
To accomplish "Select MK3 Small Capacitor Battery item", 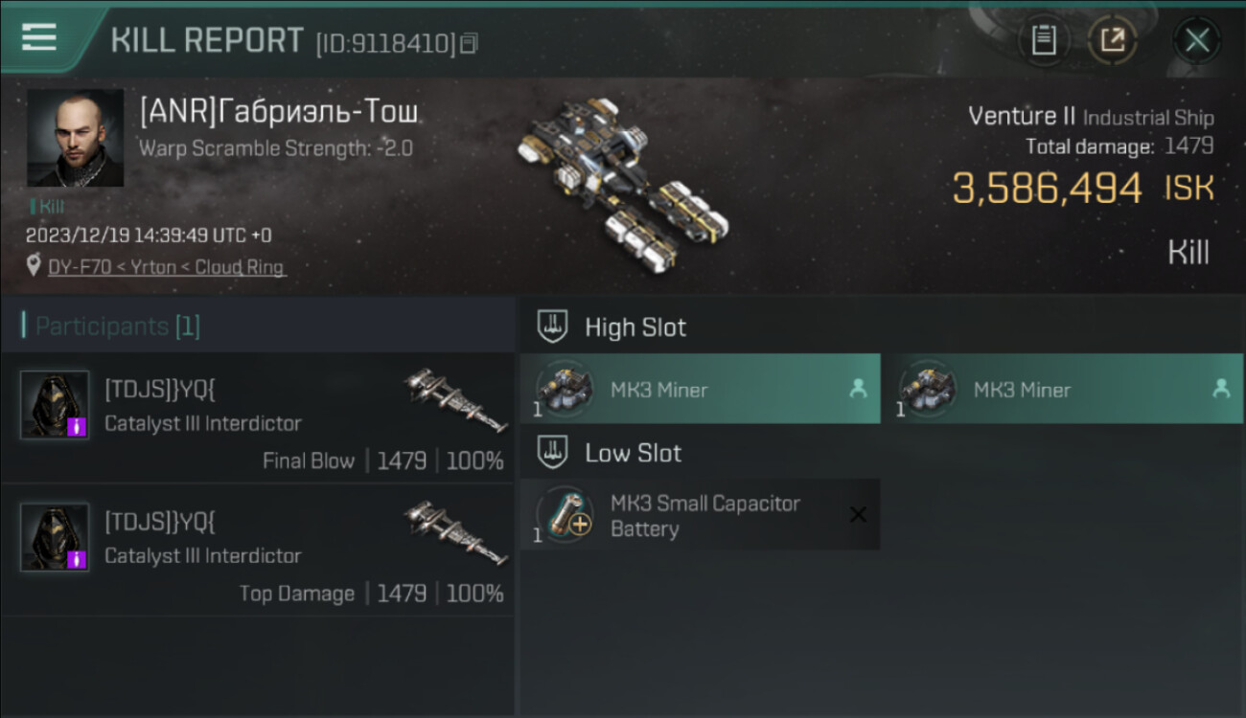I will coord(700,515).
